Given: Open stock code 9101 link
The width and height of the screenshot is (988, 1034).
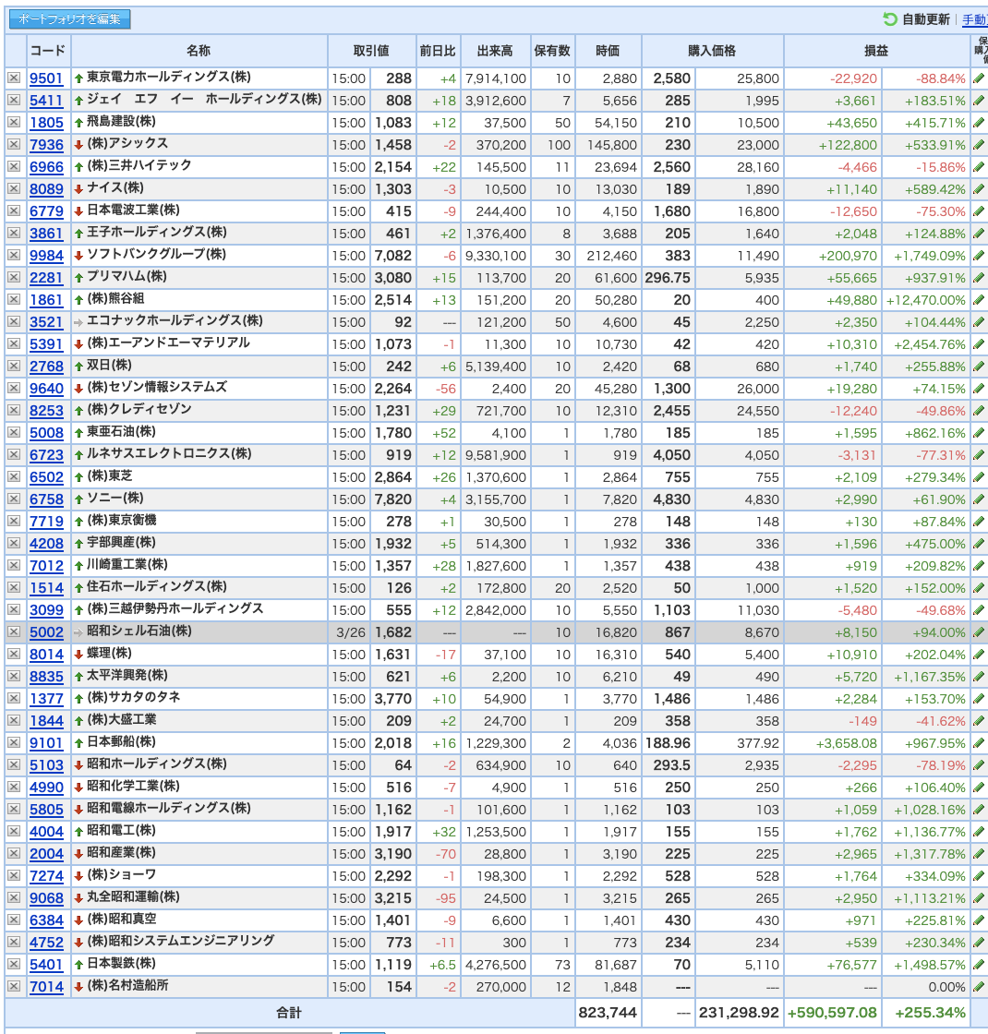Looking at the screenshot, I should pyautogui.click(x=46, y=743).
